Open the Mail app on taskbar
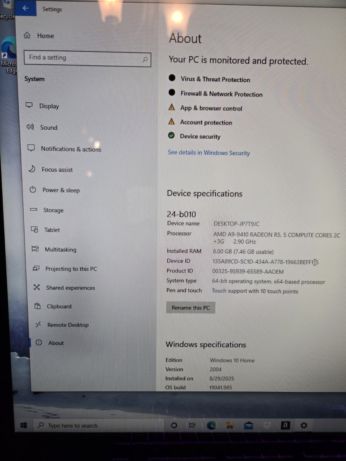Image resolution: width=346 pixels, height=461 pixels. (x=249, y=425)
